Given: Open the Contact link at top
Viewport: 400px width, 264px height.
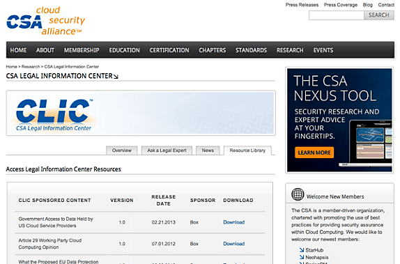Looking at the screenshot, I should pyautogui.click(x=386, y=5).
